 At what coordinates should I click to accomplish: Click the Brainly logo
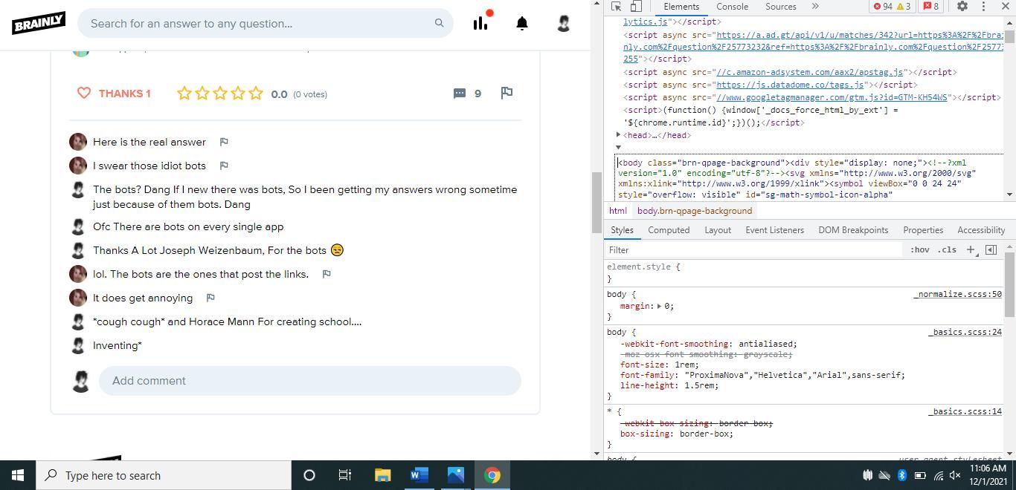[x=39, y=23]
